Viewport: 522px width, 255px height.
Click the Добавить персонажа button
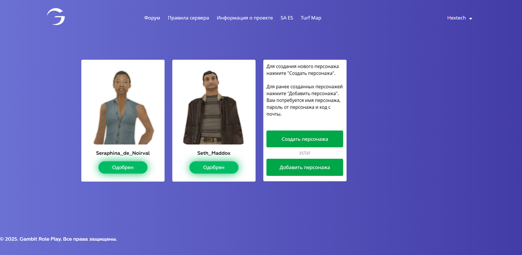tap(305, 167)
